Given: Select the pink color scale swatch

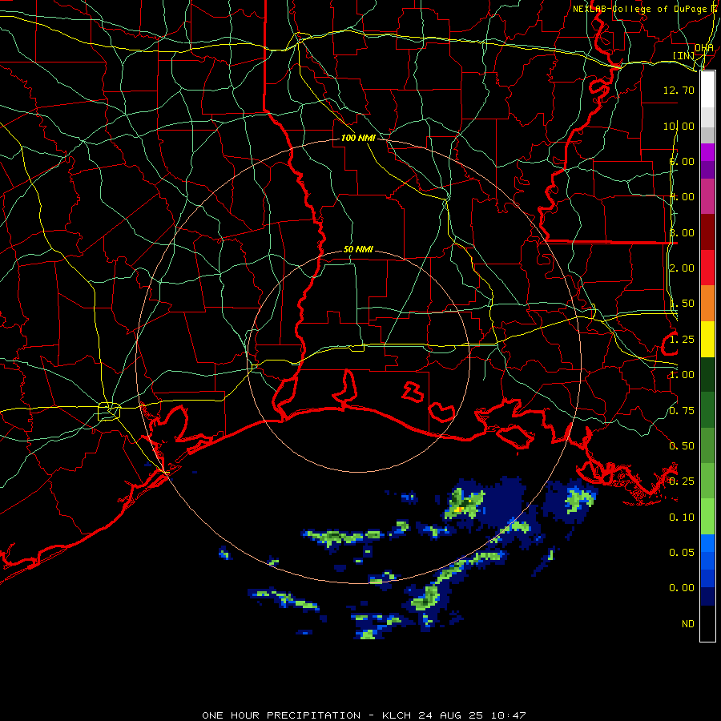Looking at the screenshot, I should pos(707,196).
